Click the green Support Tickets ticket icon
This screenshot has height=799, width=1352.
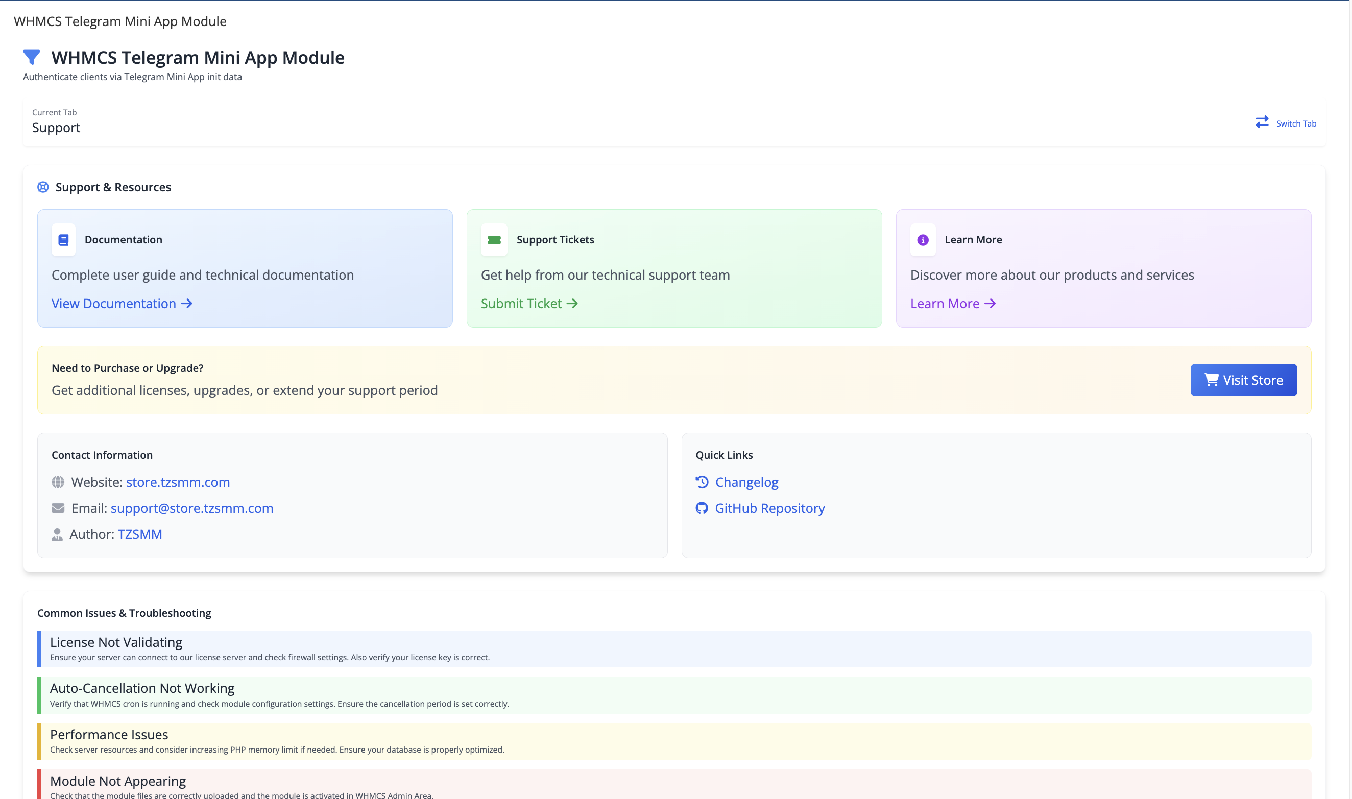tap(494, 240)
